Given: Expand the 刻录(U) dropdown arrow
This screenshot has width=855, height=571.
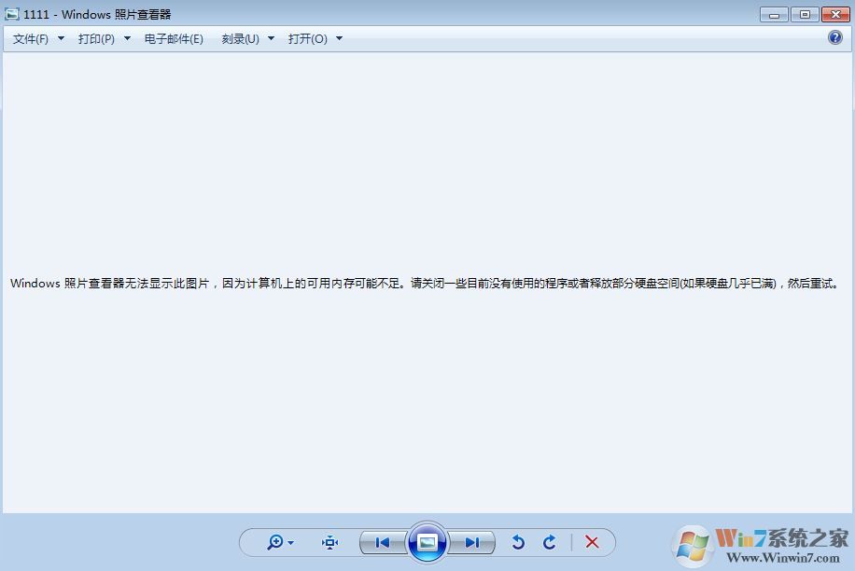Looking at the screenshot, I should click(x=271, y=38).
